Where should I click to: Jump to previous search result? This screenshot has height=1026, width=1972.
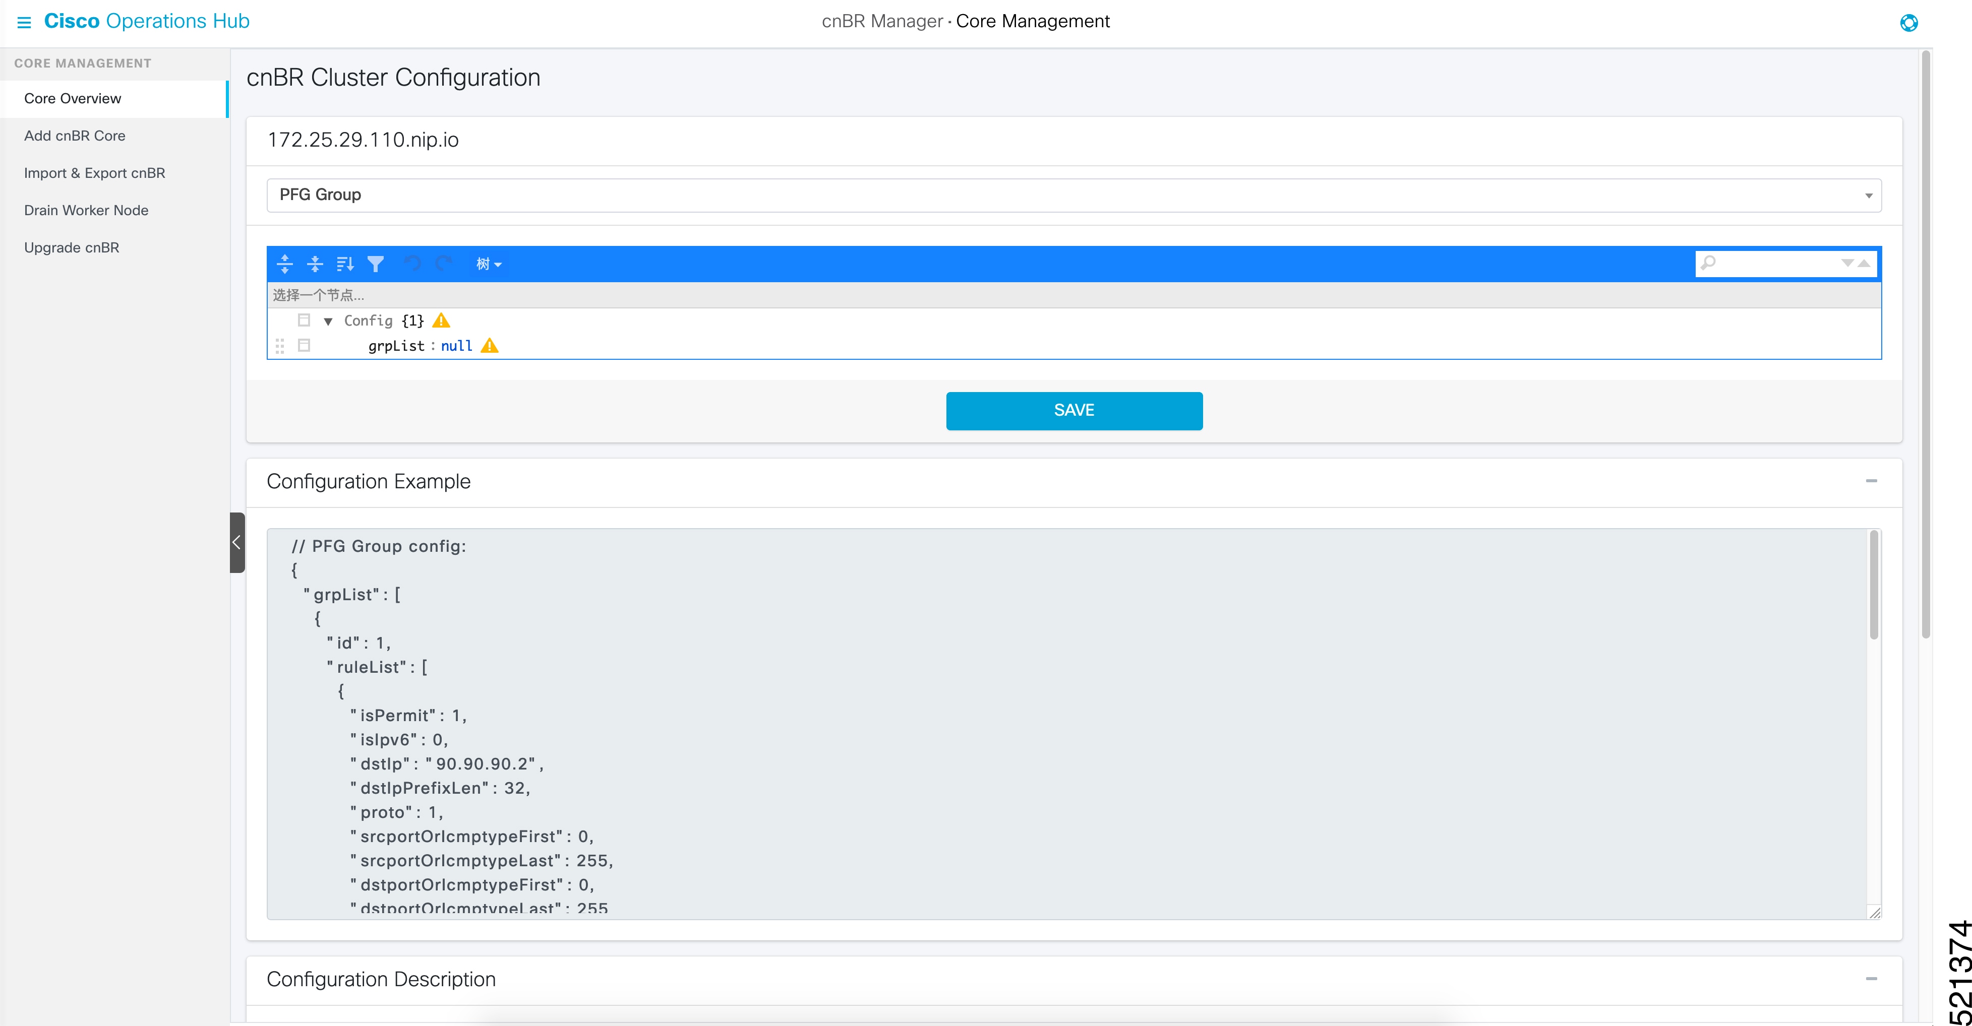coord(1865,263)
